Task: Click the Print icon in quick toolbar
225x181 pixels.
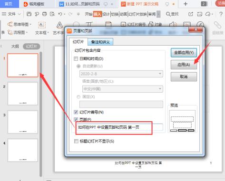Action: 45,14
